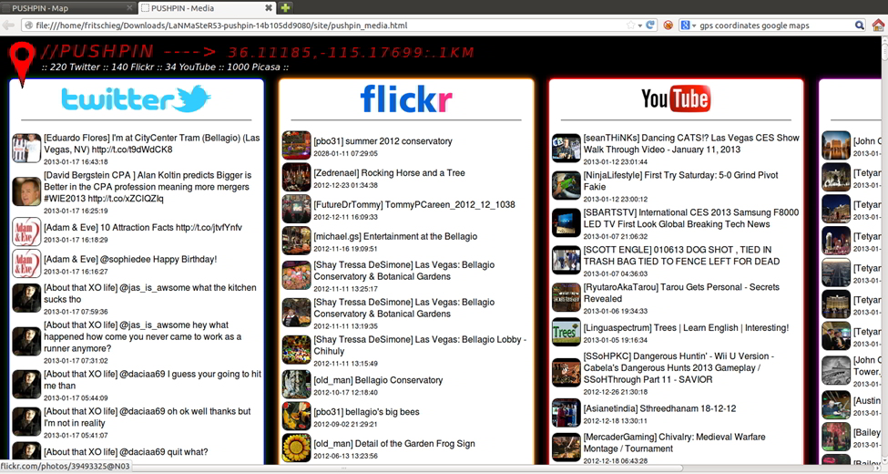The image size is (888, 474).
Task: Click the [michael.gs] Entertainment at the Bellagio title
Action: 395,236
